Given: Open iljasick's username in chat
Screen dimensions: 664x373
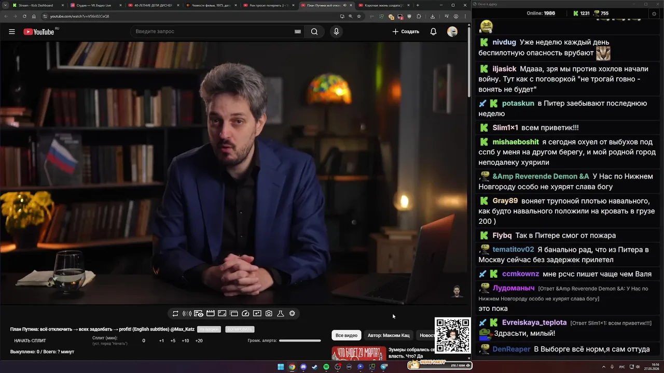Looking at the screenshot, I should 504,69.
